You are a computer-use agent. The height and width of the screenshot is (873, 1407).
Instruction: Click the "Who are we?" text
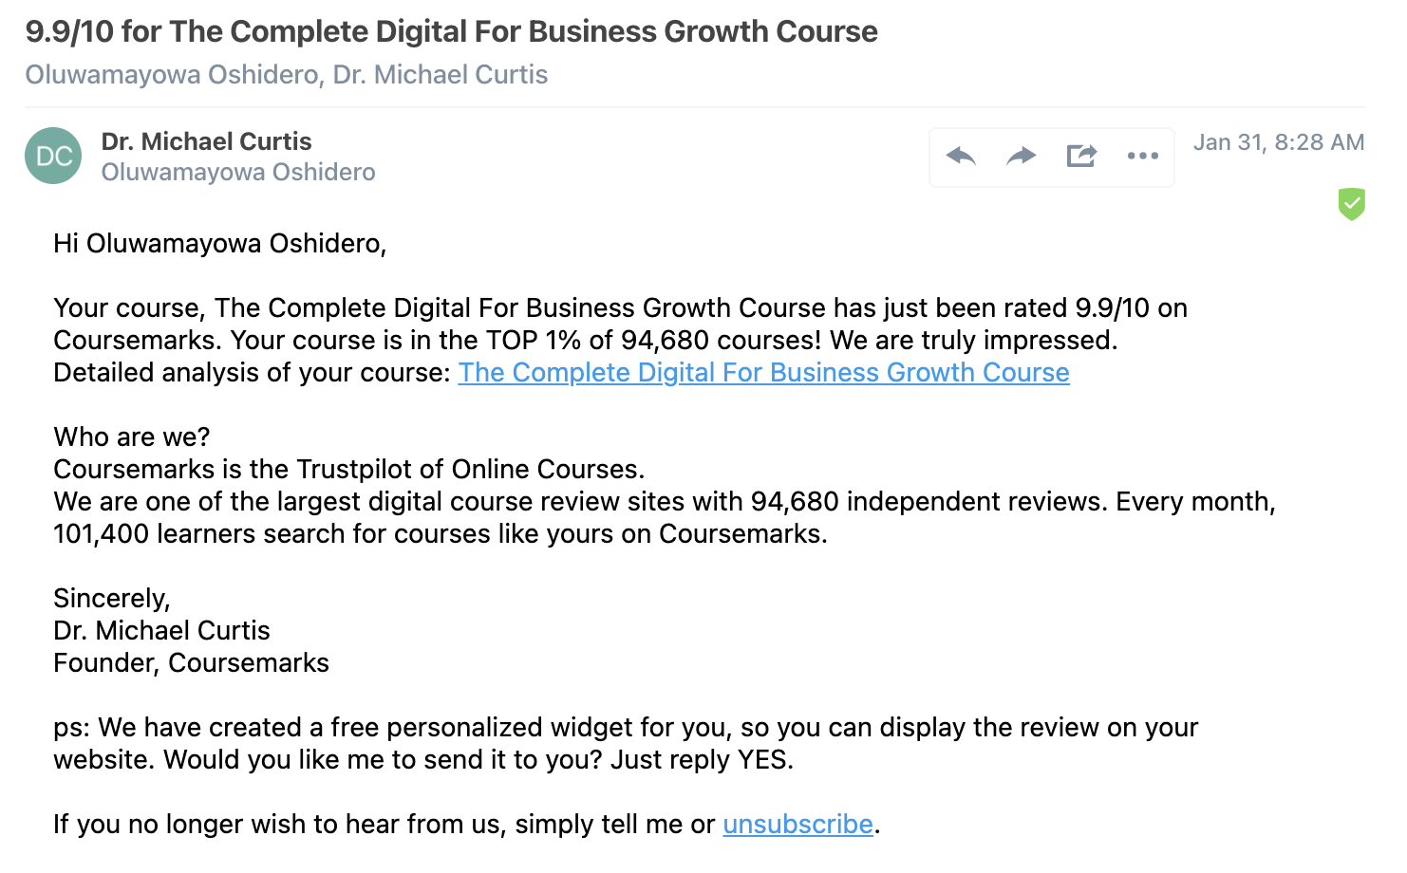point(132,437)
